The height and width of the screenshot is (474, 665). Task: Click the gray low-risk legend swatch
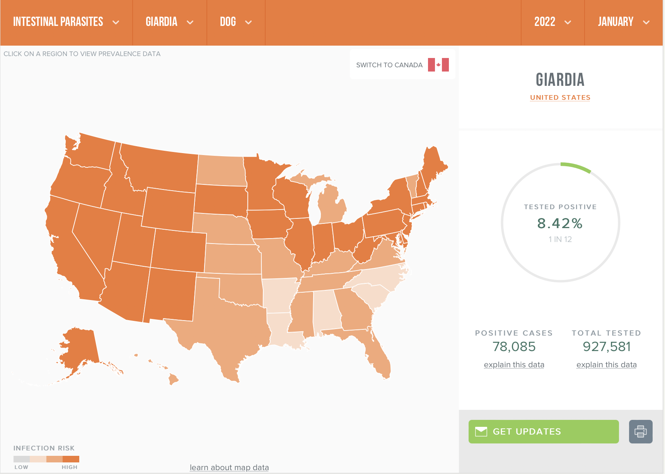coord(22,459)
